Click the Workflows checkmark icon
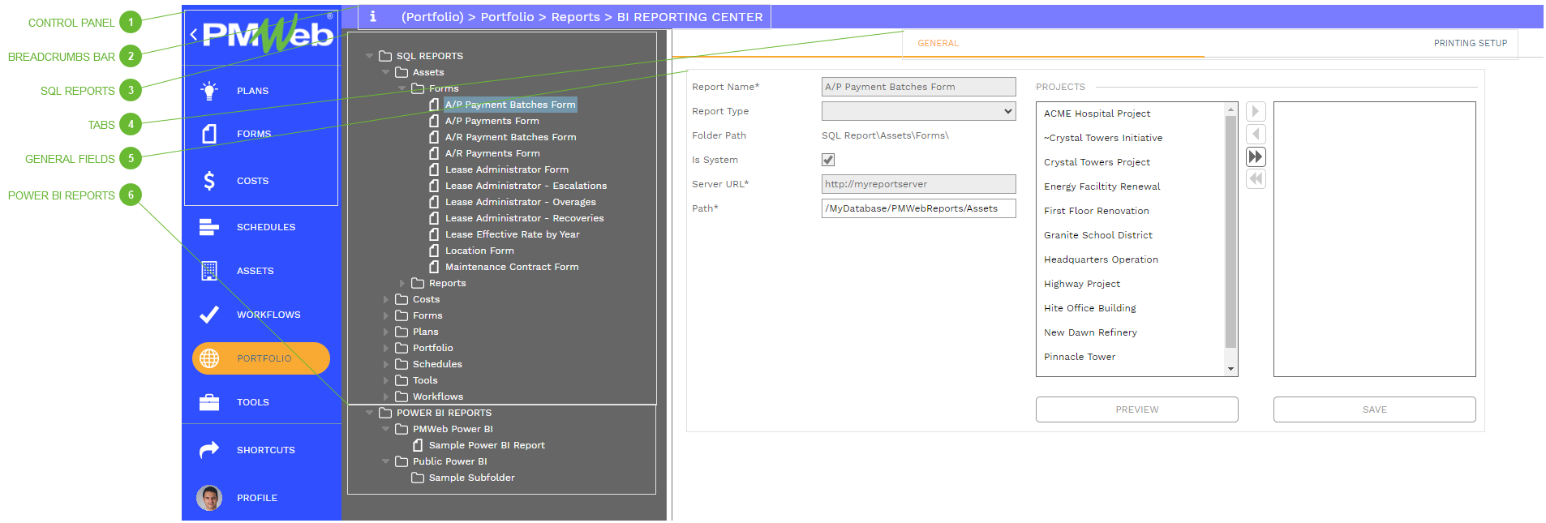The image size is (1546, 523). [x=209, y=315]
